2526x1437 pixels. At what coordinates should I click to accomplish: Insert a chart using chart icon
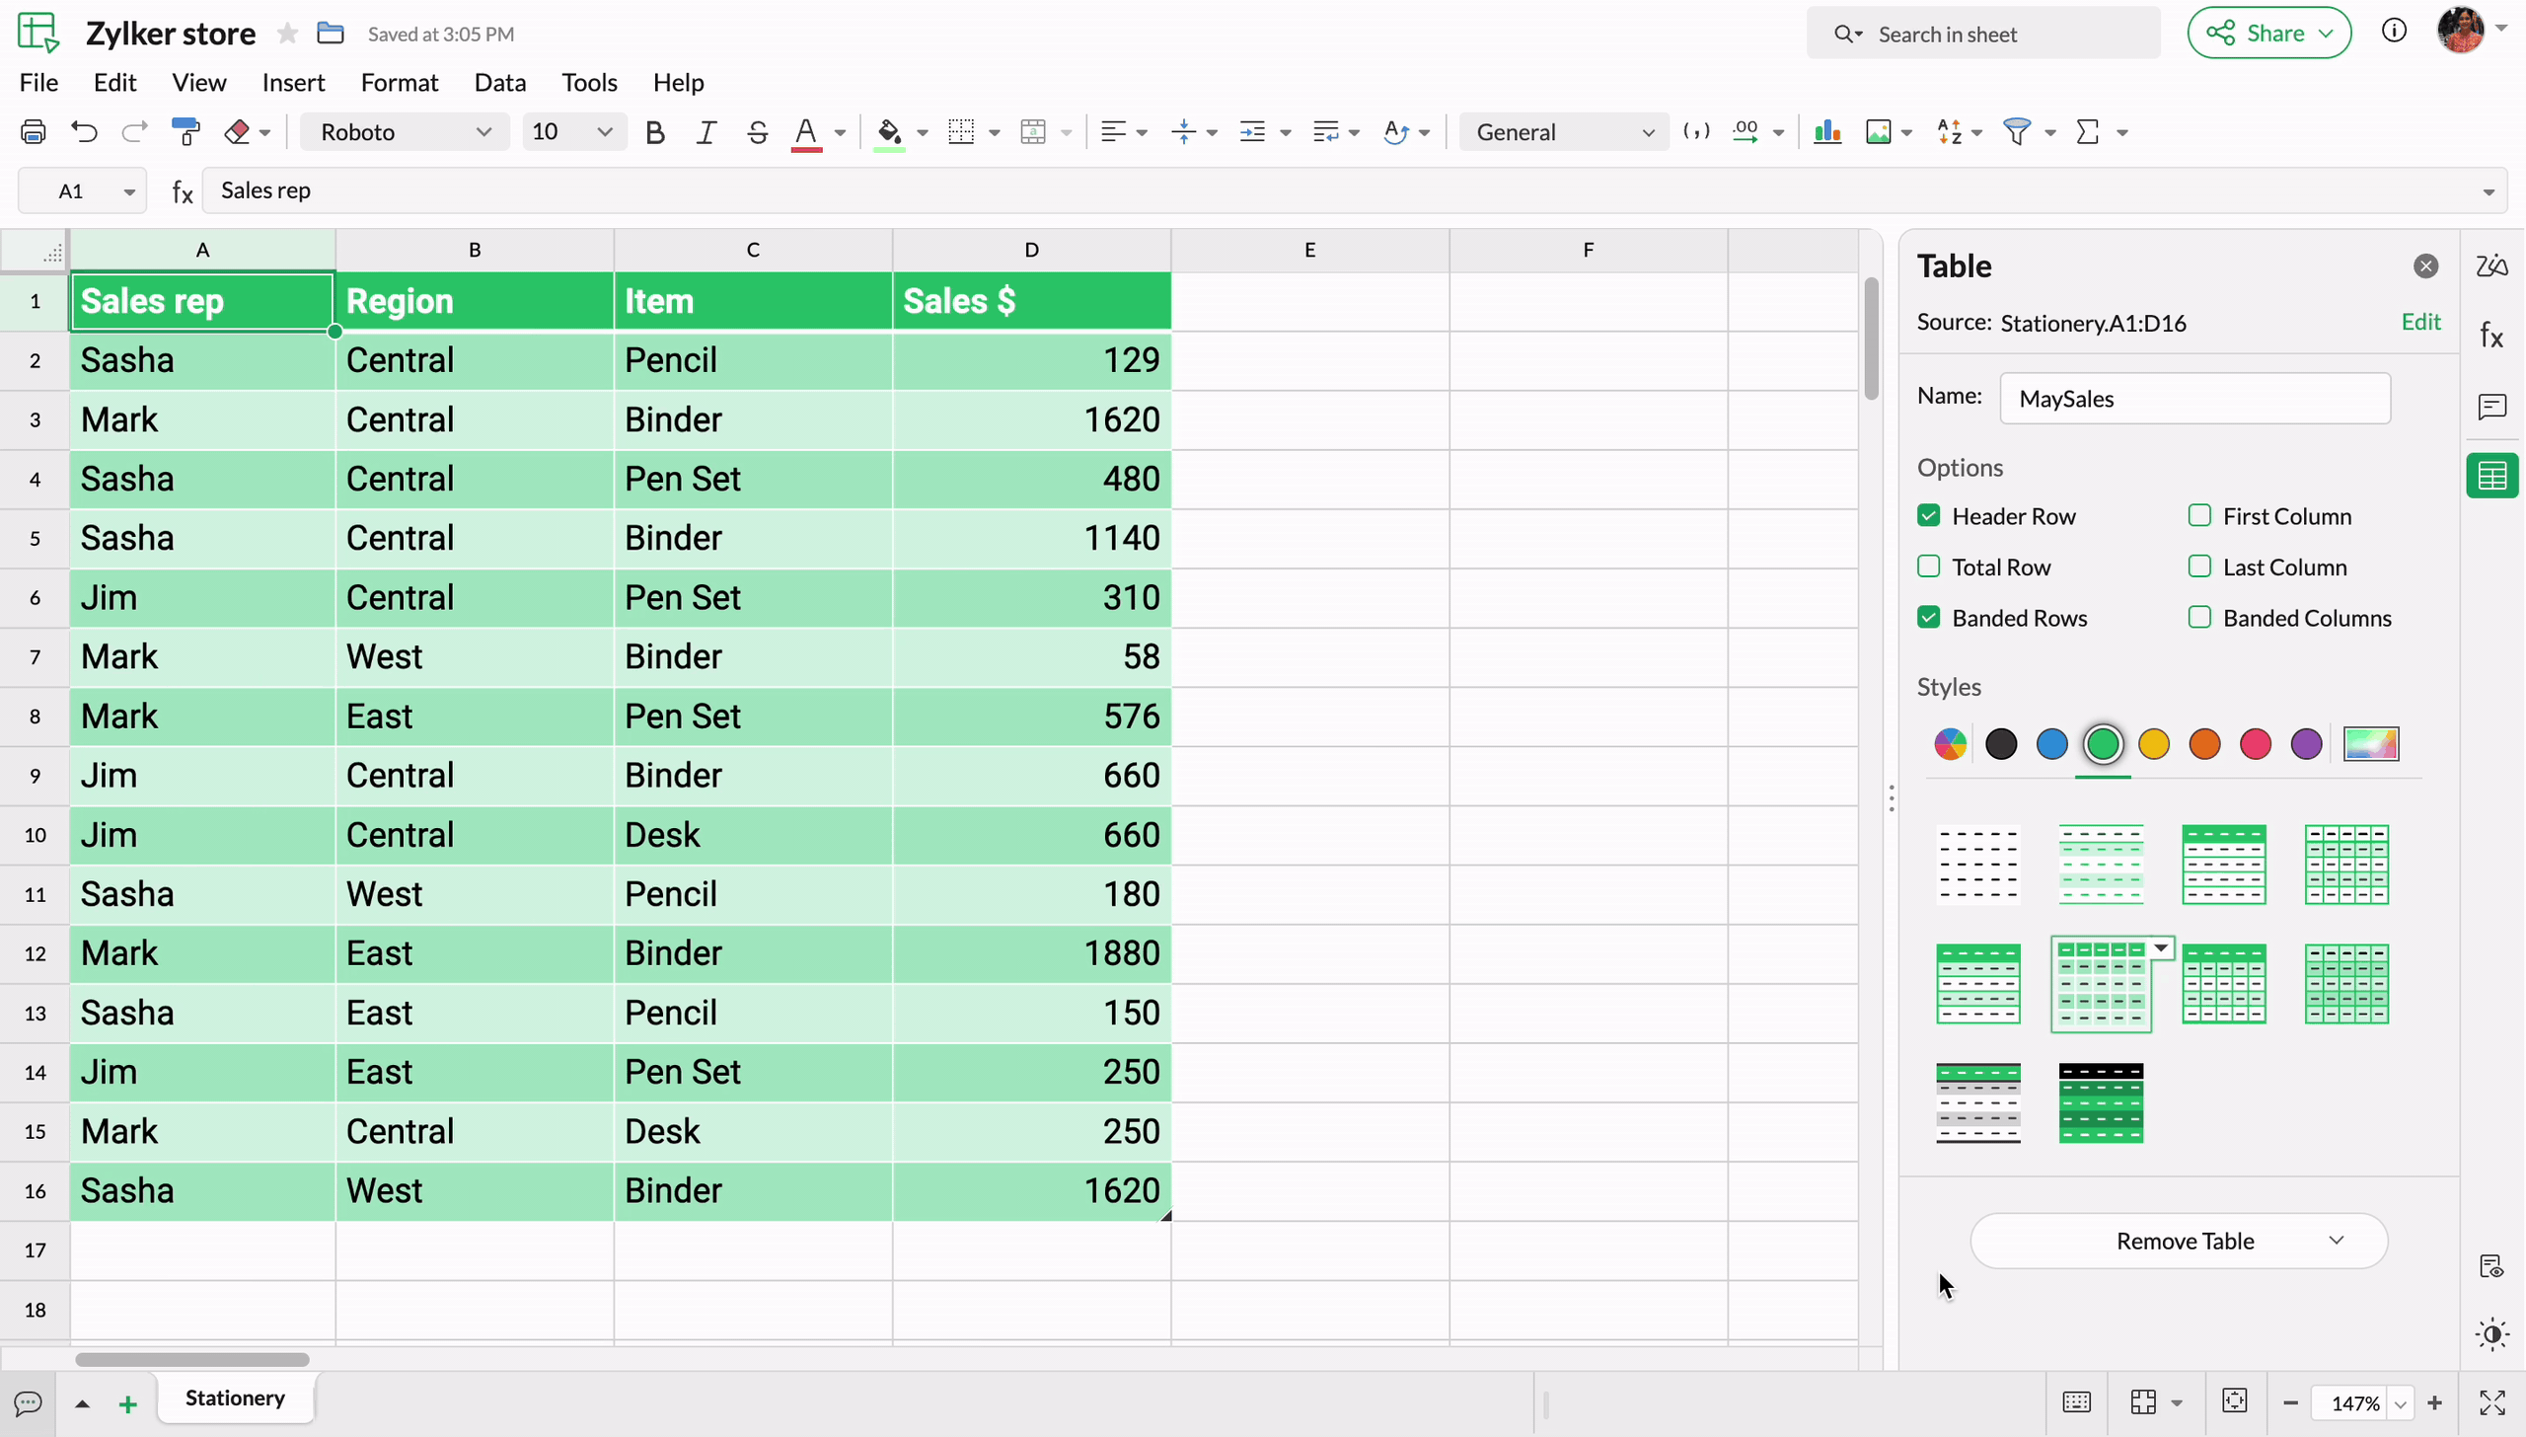click(1826, 131)
